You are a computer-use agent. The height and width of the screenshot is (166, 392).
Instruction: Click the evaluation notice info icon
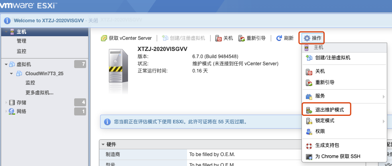pyautogui.click(x=107, y=122)
